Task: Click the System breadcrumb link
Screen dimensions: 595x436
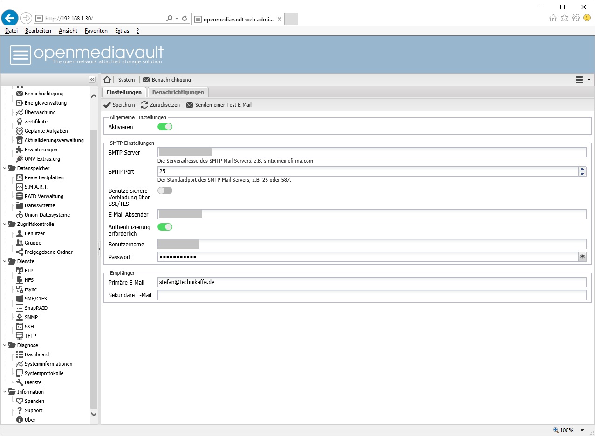Action: click(x=126, y=80)
